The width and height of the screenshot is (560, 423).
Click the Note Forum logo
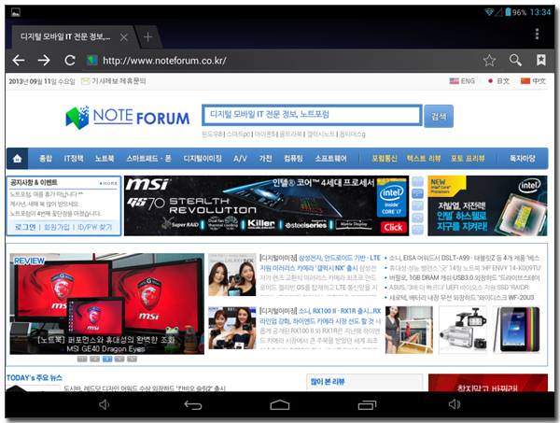click(x=128, y=117)
